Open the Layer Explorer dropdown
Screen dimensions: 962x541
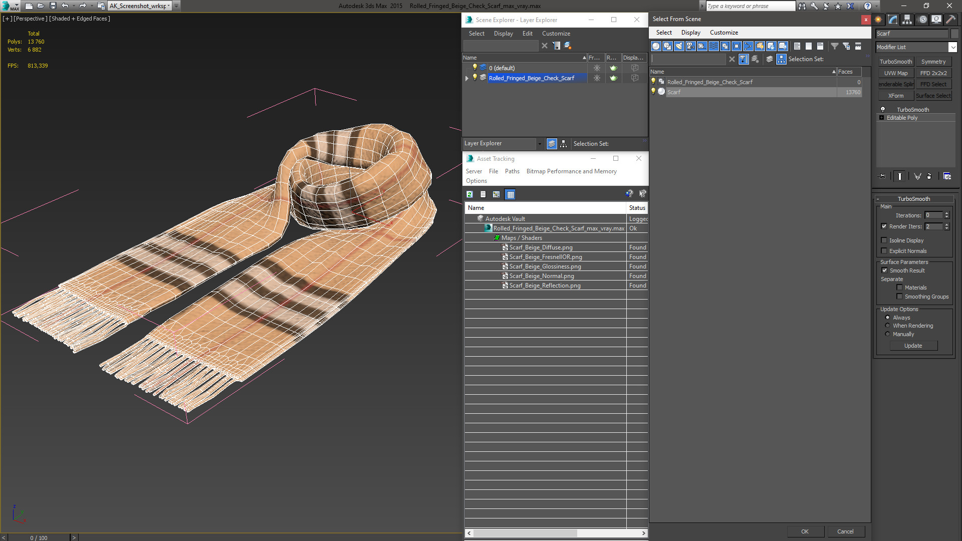(x=540, y=144)
